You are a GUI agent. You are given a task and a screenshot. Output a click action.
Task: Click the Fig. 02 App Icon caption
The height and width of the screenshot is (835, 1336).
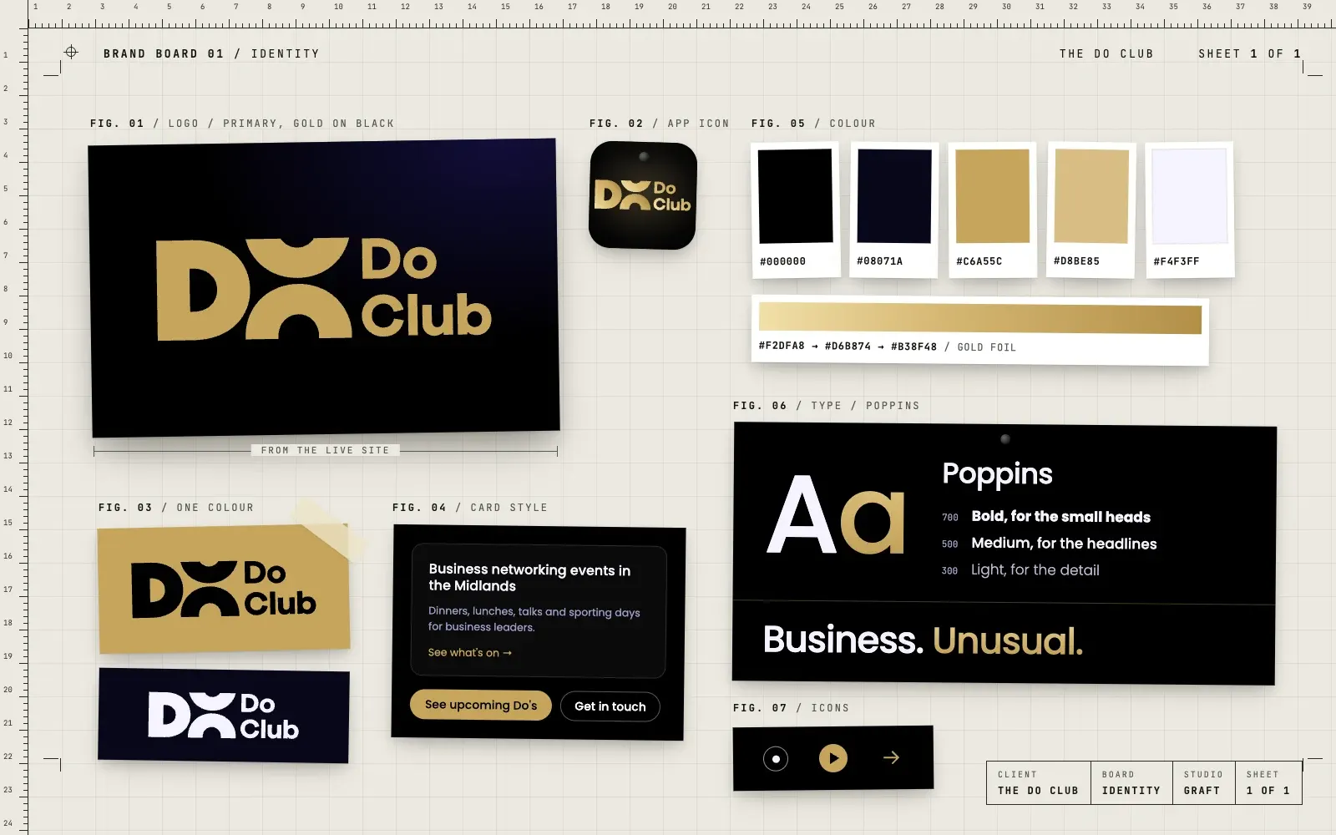tap(659, 124)
